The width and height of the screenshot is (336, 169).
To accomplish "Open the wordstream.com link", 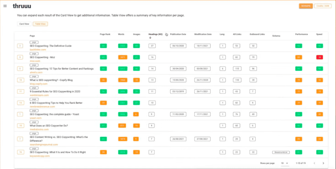I will coord(39,95).
